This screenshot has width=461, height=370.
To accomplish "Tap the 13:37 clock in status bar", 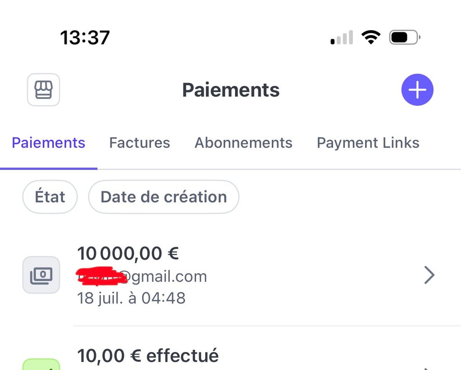I will point(85,37).
